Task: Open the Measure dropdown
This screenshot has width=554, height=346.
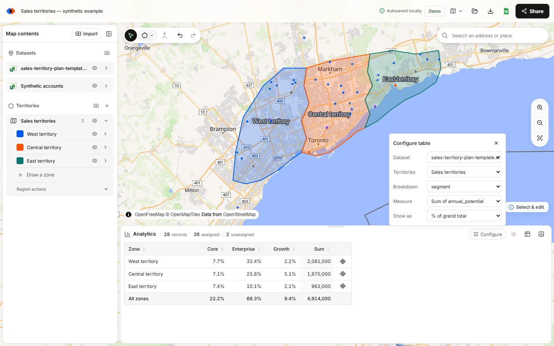Action: [x=464, y=201]
